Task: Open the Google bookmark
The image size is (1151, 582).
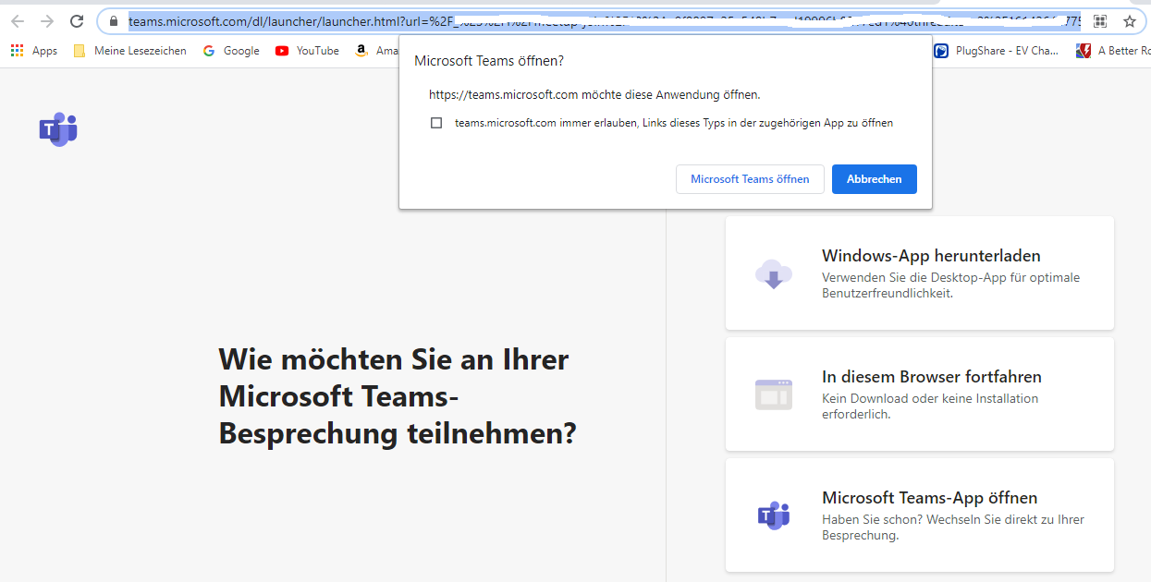Action: [x=231, y=51]
